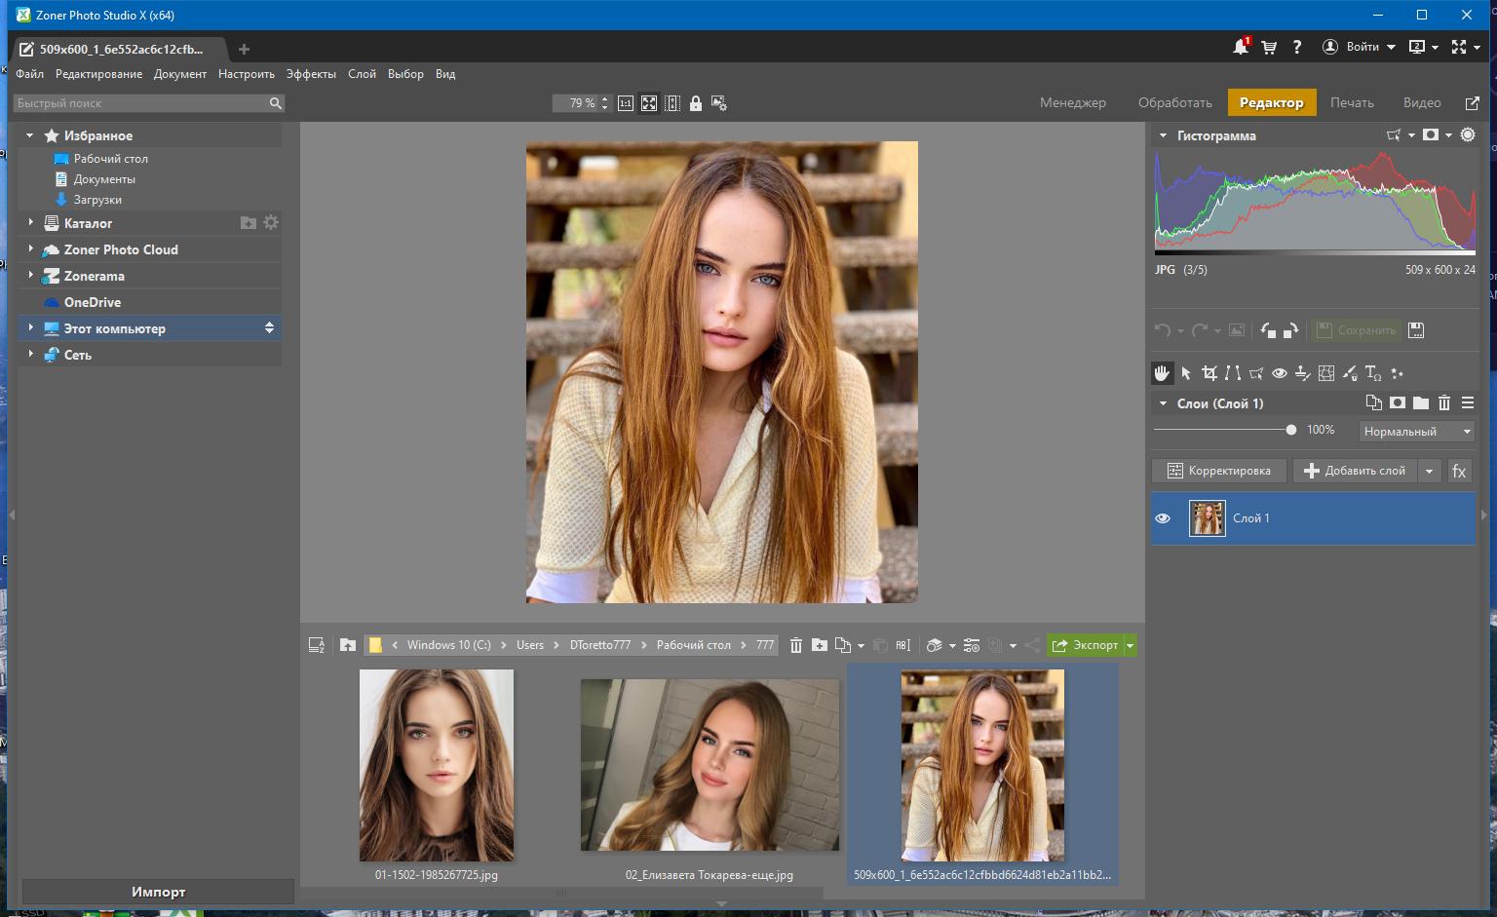Select the Crop tool
The height and width of the screenshot is (917, 1497).
(x=1209, y=373)
